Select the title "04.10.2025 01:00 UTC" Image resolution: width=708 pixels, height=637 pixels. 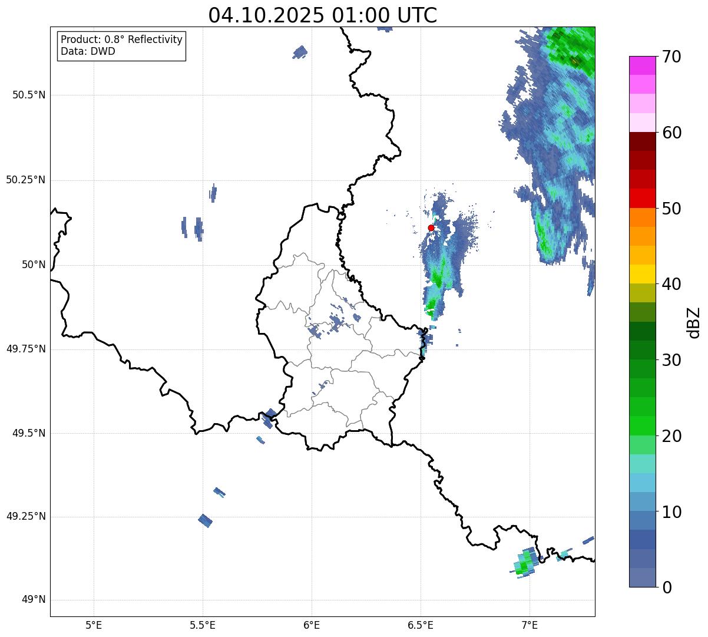[x=323, y=15]
